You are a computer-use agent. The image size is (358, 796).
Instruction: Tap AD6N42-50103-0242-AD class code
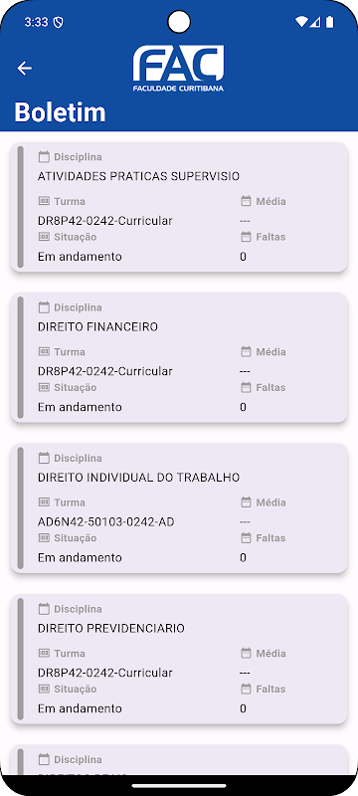click(106, 521)
